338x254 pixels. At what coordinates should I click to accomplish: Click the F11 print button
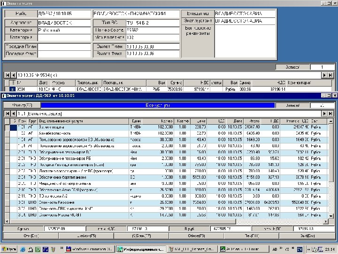(252, 236)
